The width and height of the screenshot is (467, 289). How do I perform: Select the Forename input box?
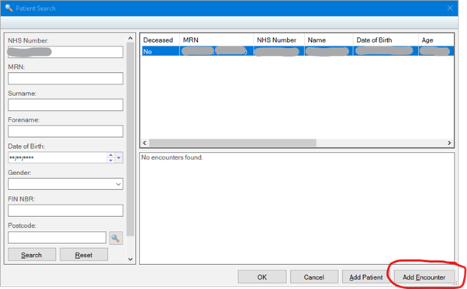coord(65,131)
